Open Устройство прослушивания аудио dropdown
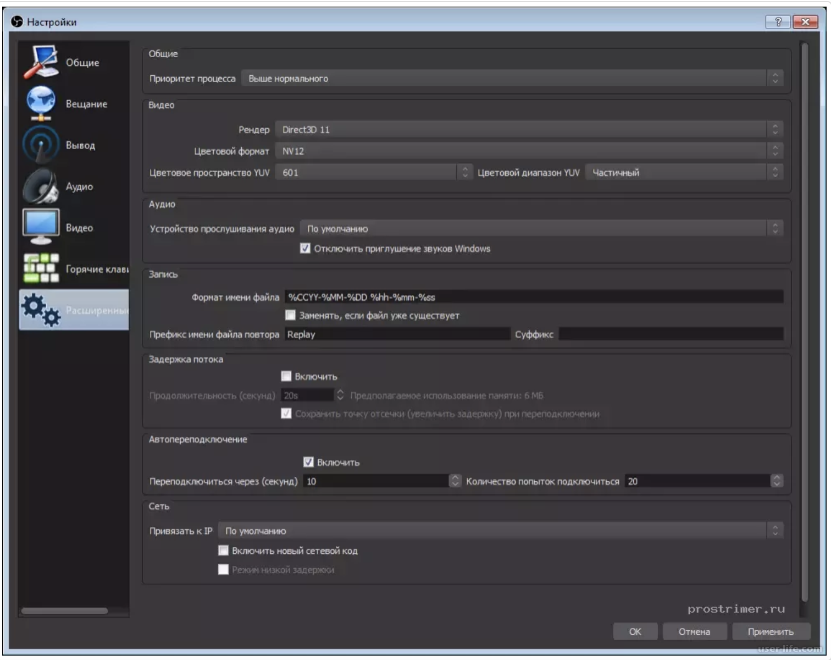Image resolution: width=831 pixels, height=660 pixels. (x=541, y=228)
